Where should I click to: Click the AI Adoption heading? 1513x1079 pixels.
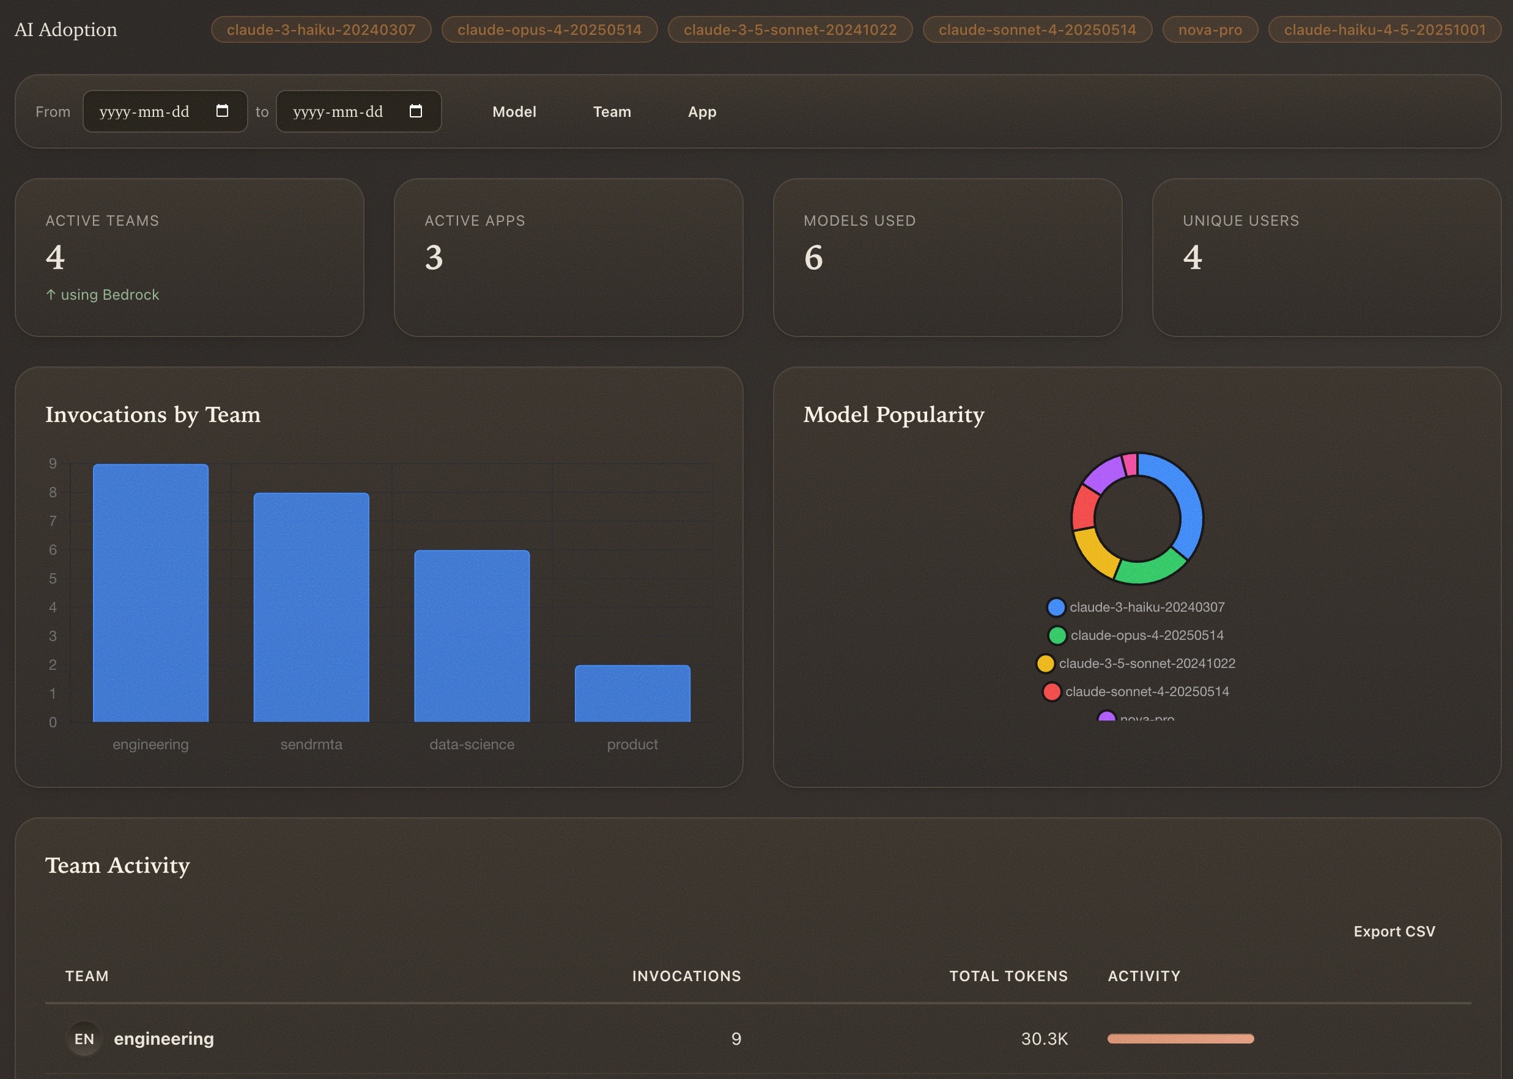tap(66, 29)
